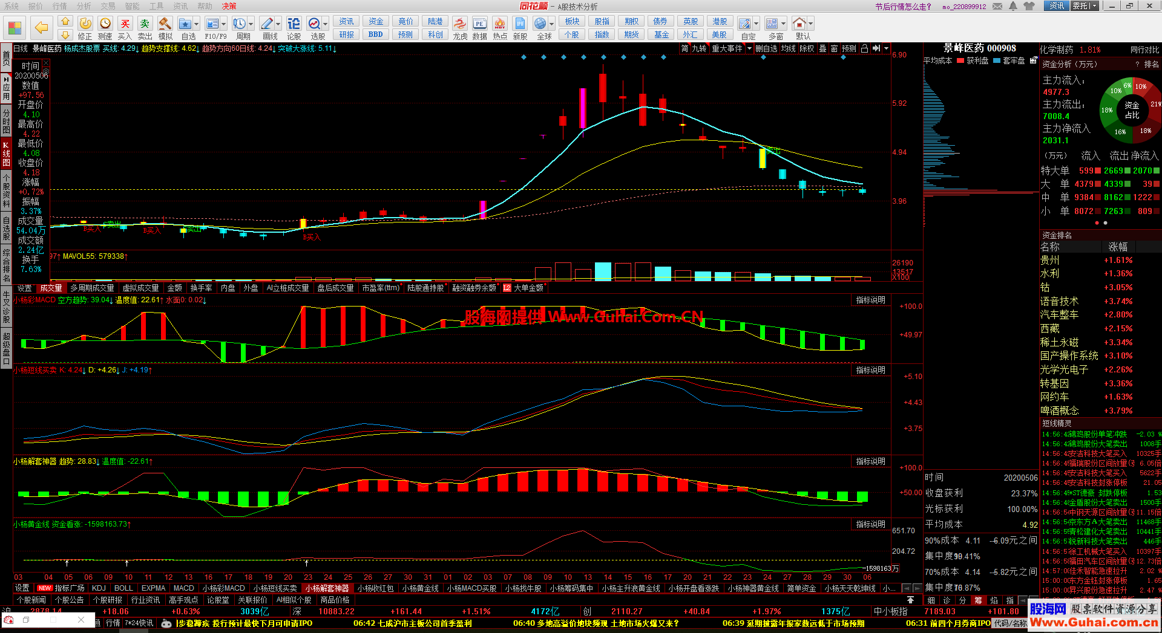Open the 分析 menu in menu bar
Screen dimensions: 1162x633
[x=84, y=6]
